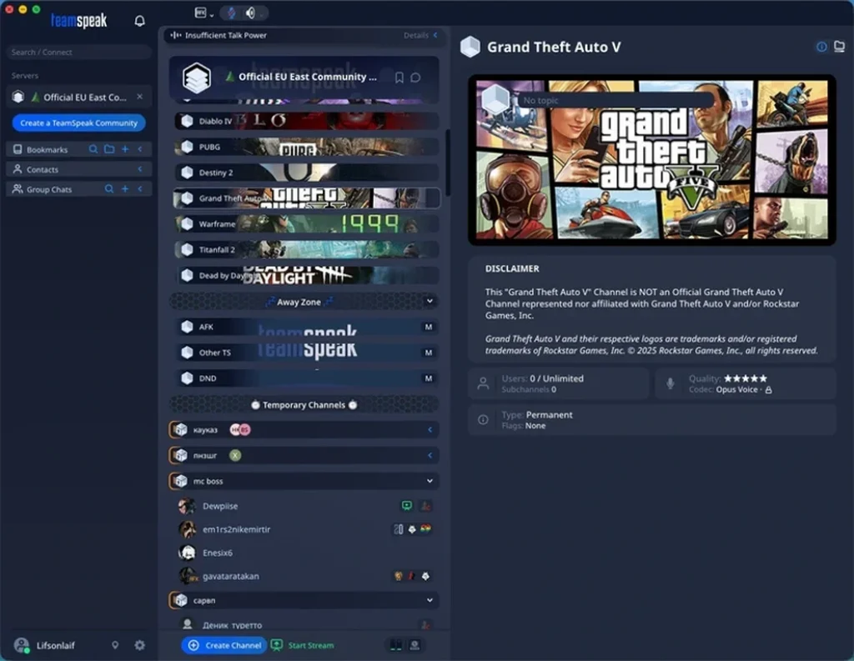Click the codec lock icon
Screen dimensions: 854x661
pyautogui.click(x=768, y=390)
